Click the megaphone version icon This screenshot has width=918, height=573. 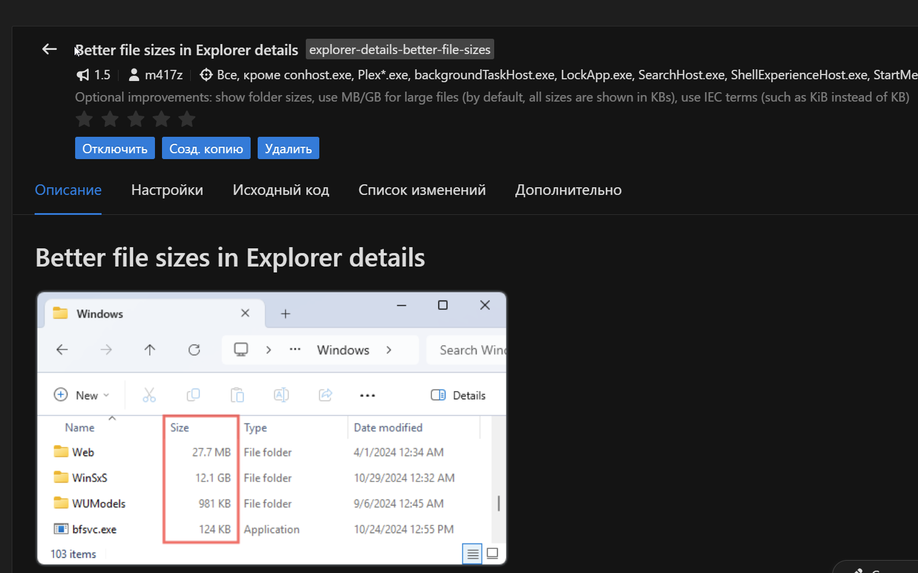pos(83,75)
